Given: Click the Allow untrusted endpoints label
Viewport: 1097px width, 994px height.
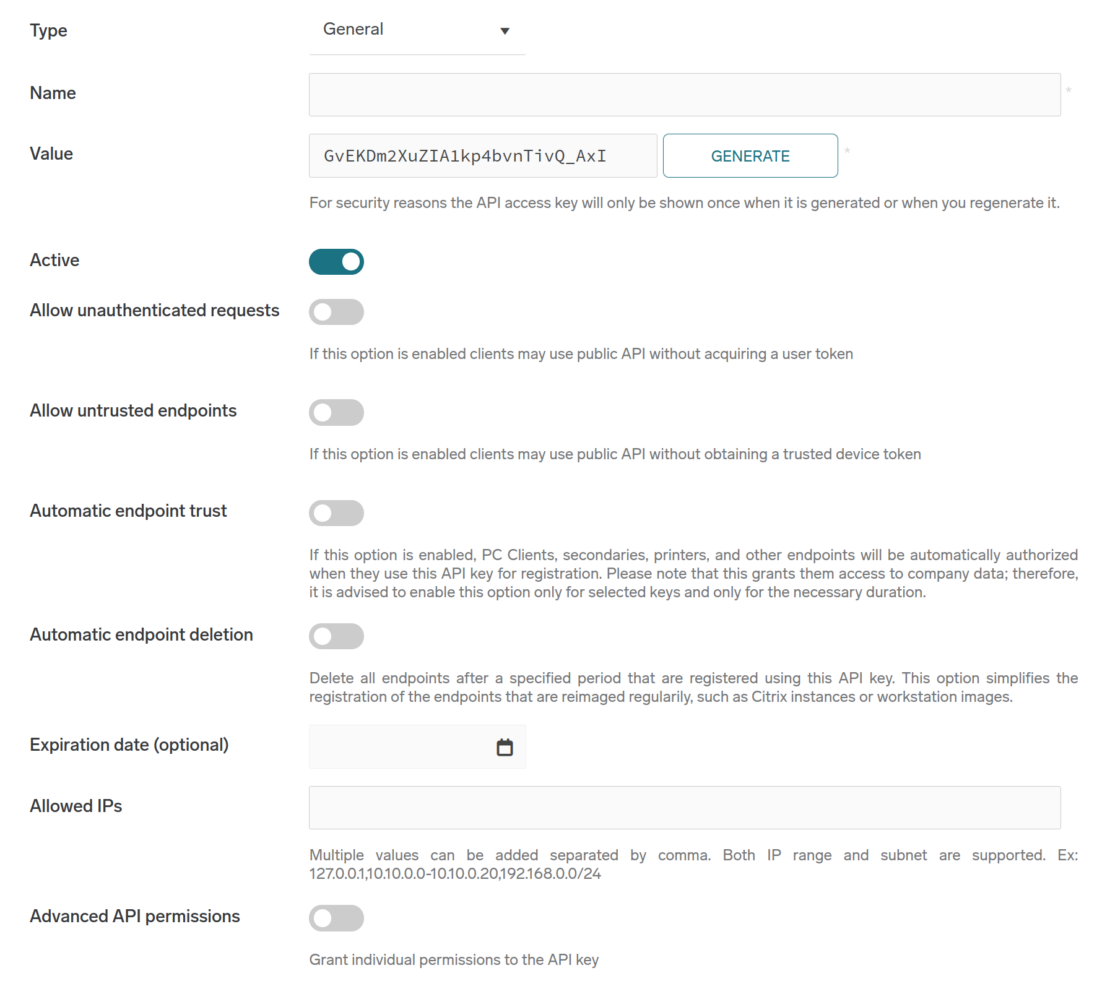Looking at the screenshot, I should [132, 410].
